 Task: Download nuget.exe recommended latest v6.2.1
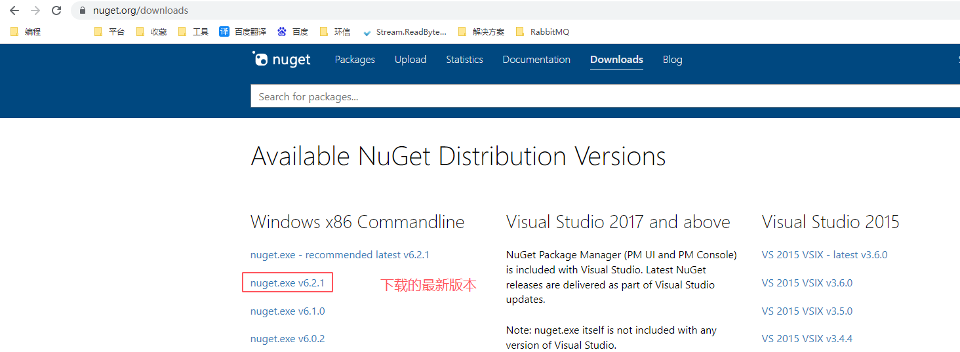[340, 255]
